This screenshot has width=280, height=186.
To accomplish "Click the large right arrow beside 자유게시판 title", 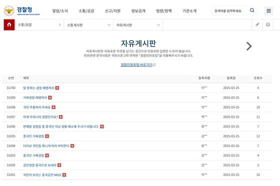I will 249,46.
